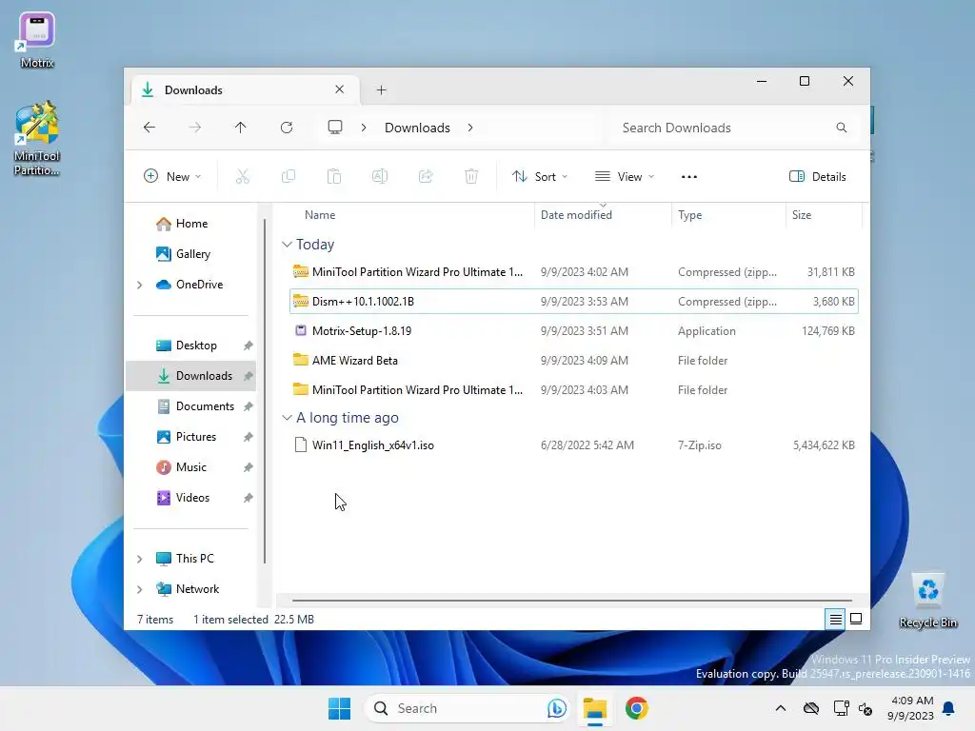
Task: Click the OneDrive tray icon
Action: click(x=811, y=708)
